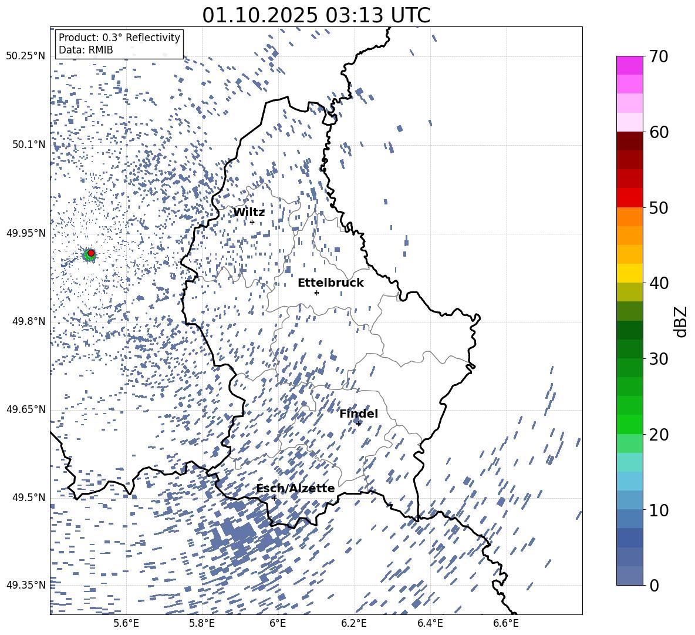Screen dimensions: 695x635
Task: Click the Findel station cross marker
Action: coord(358,424)
